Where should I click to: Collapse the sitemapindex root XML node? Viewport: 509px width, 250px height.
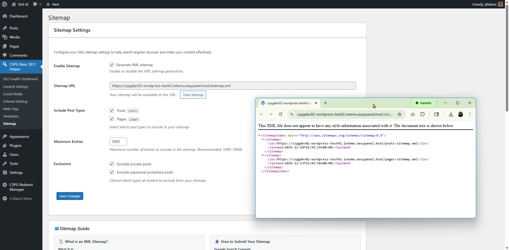259,135
